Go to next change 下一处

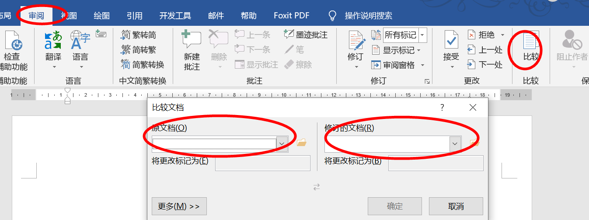click(x=484, y=64)
